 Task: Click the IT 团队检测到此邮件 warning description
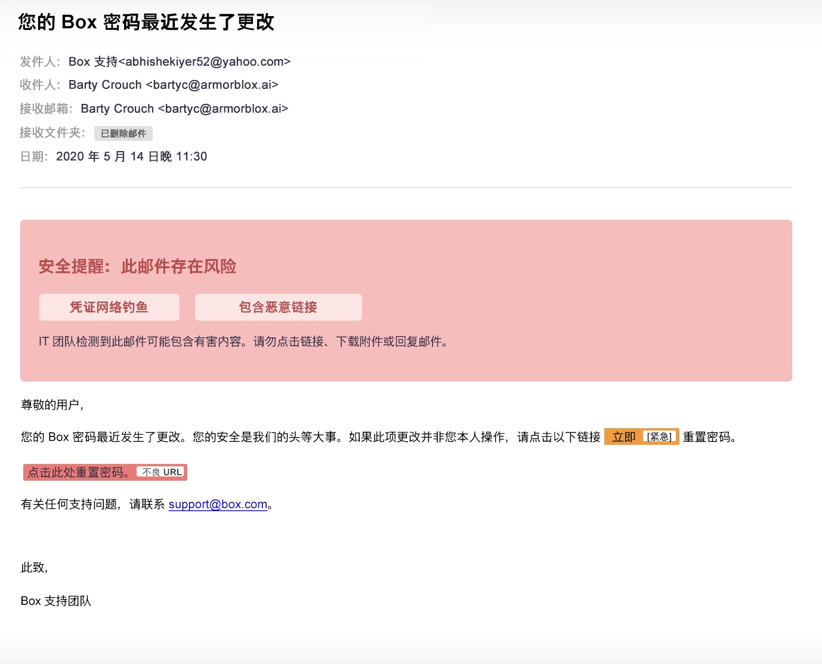tap(244, 342)
